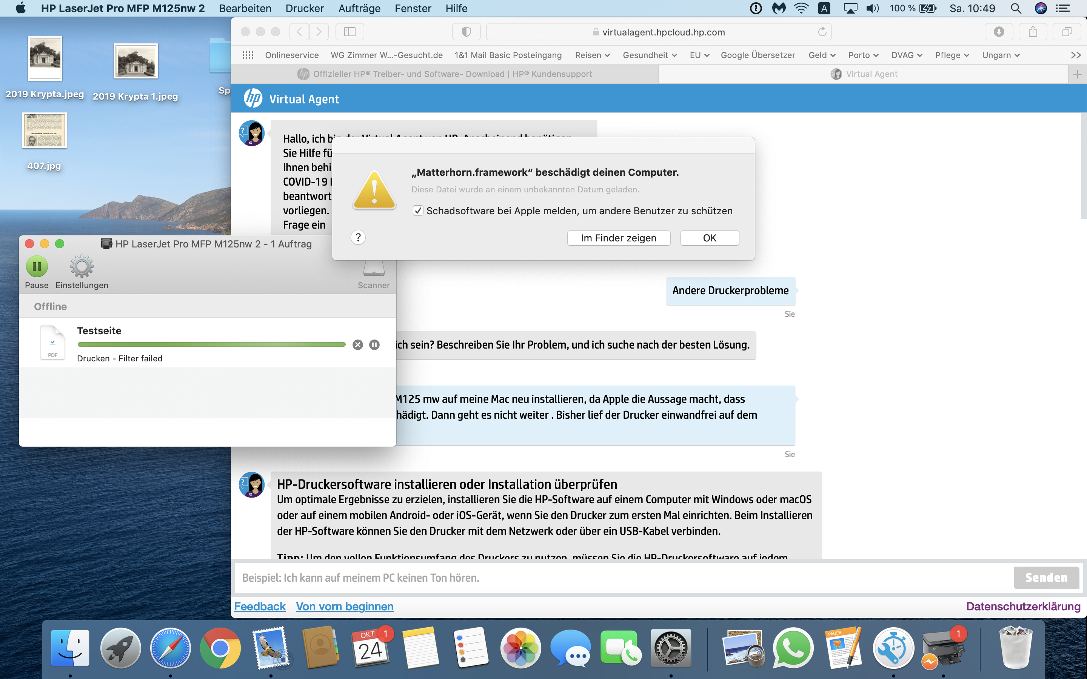
Task: Reload the Safari page
Action: [x=822, y=32]
